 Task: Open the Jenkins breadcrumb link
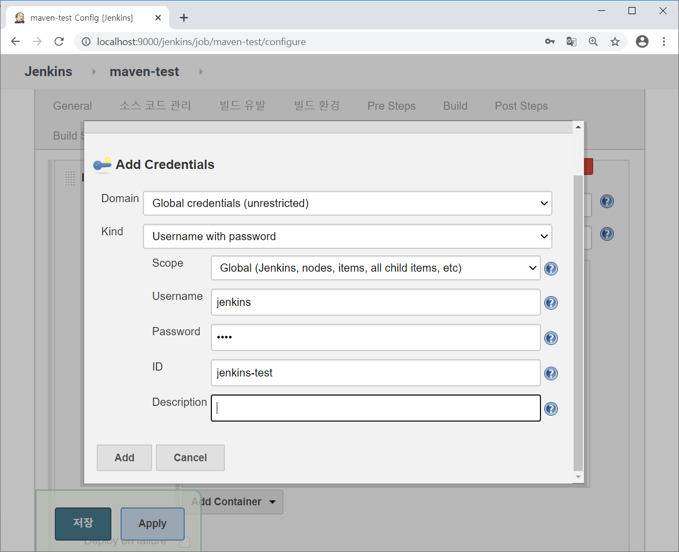point(48,72)
